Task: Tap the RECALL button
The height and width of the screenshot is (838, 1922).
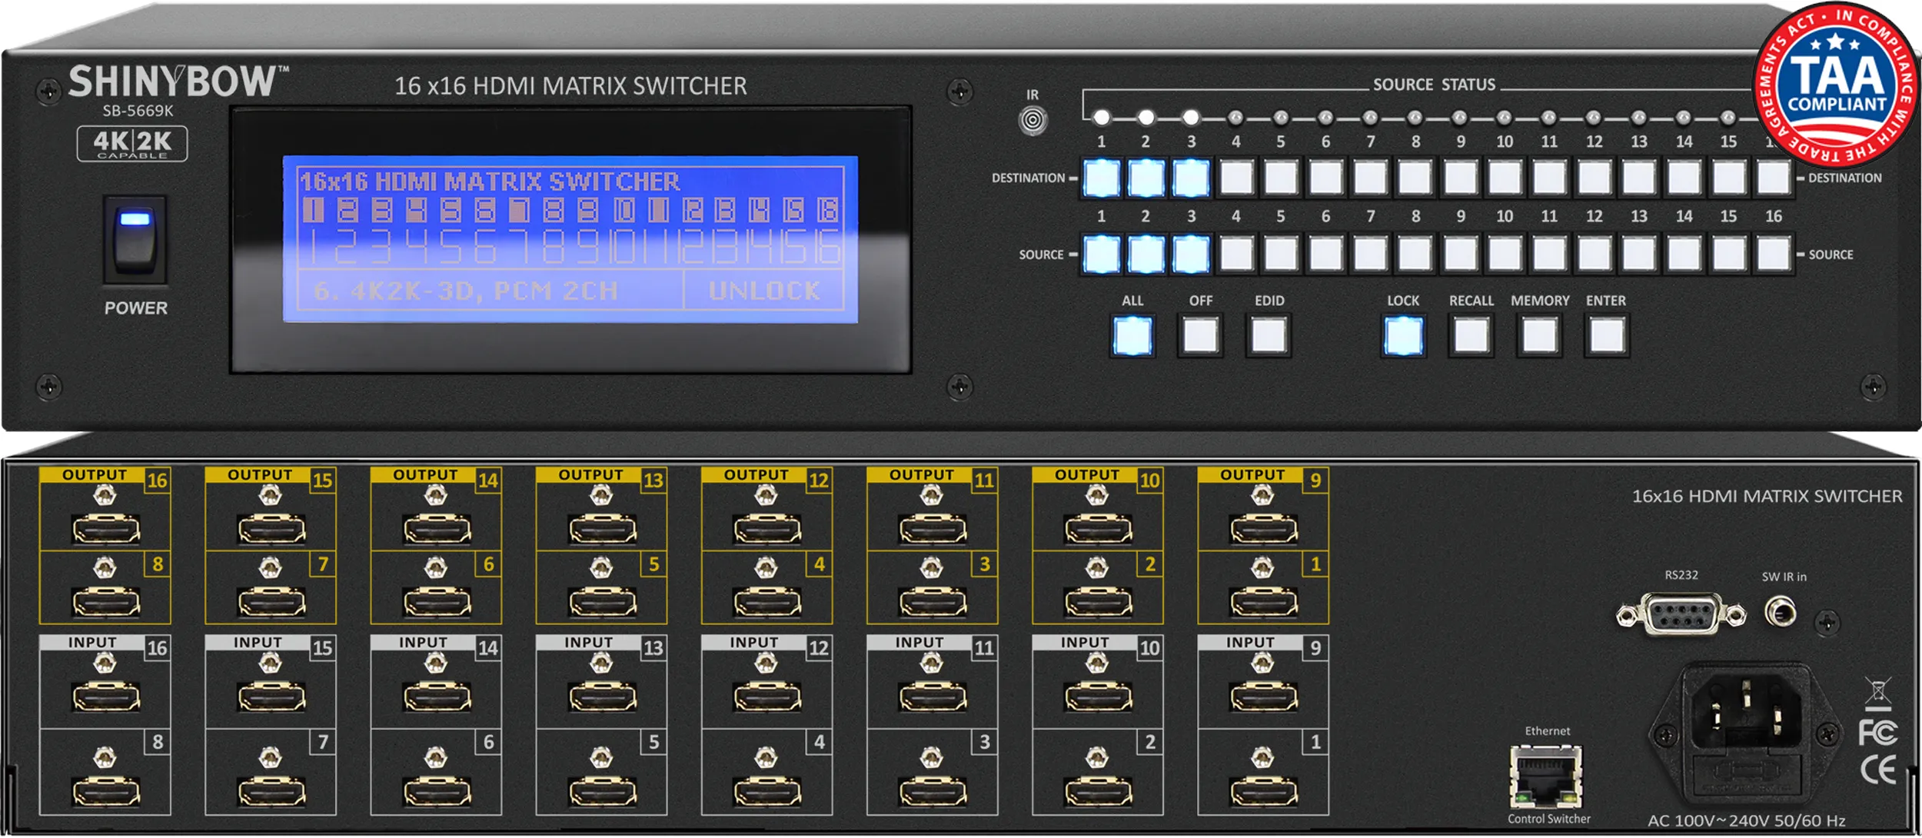Action: [1471, 337]
